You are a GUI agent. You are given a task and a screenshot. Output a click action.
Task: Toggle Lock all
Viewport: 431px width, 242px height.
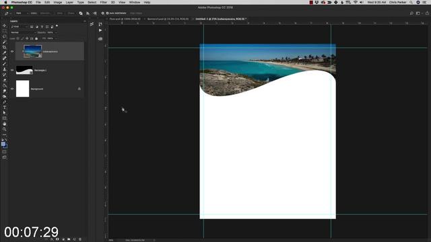36,38
